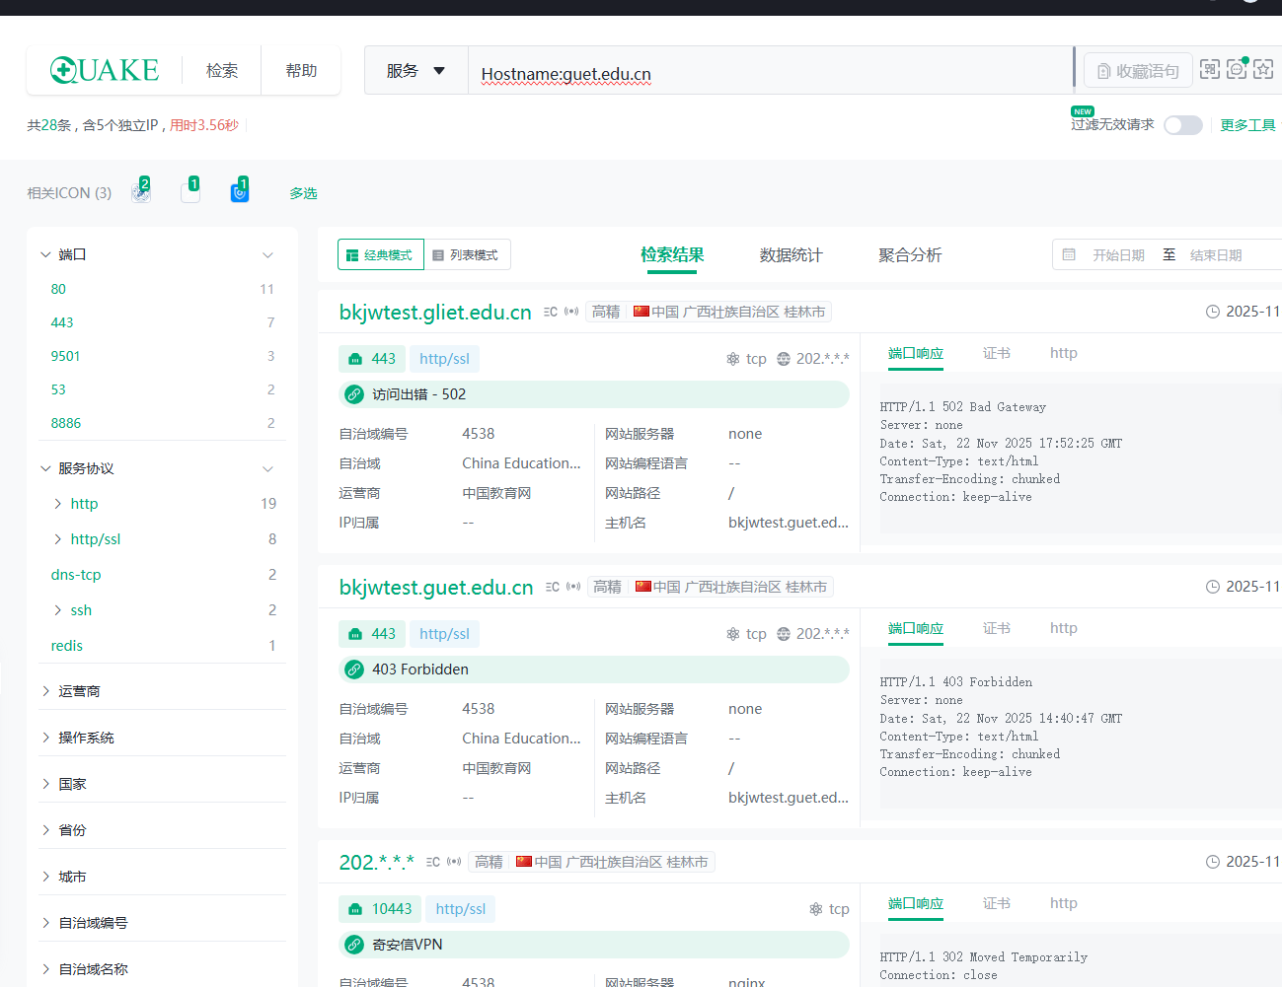The image size is (1282, 987).
Task: Select the 数据统计 tab
Action: point(792,255)
